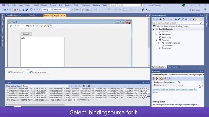Toggle Word Wrap in the Output toolbar
Screen dimensions: 209x117
click(88, 86)
